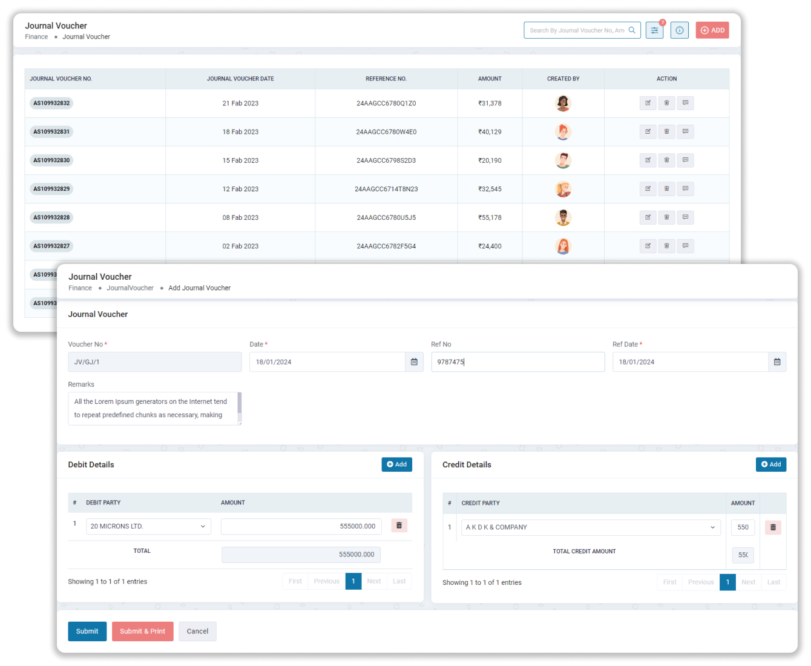Edit journal voucher AS109932832
The image size is (811, 666).
[648, 103]
